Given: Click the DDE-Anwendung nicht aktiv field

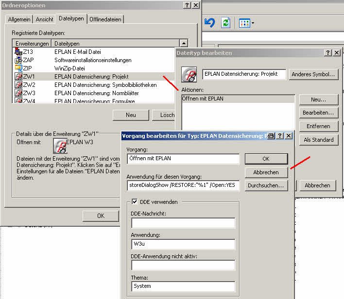Looking at the screenshot, I should 183,265.
